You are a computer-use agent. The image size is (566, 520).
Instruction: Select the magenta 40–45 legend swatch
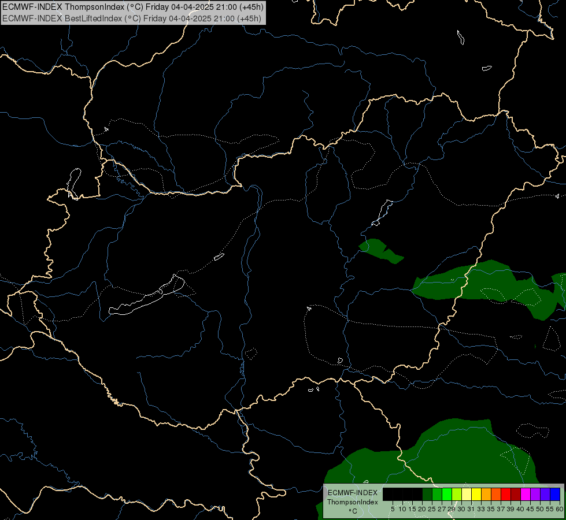point(526,494)
